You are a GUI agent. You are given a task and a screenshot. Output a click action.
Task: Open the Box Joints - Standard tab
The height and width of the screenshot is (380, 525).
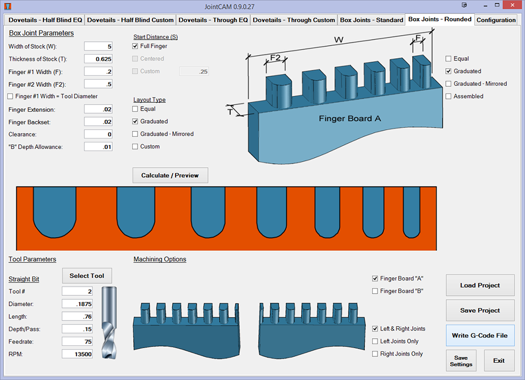pos(371,20)
